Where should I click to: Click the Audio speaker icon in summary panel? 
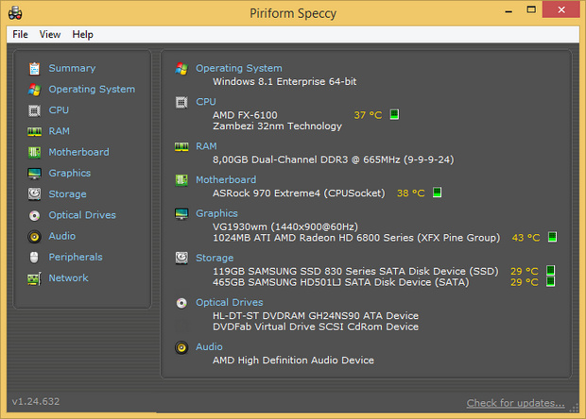point(181,347)
